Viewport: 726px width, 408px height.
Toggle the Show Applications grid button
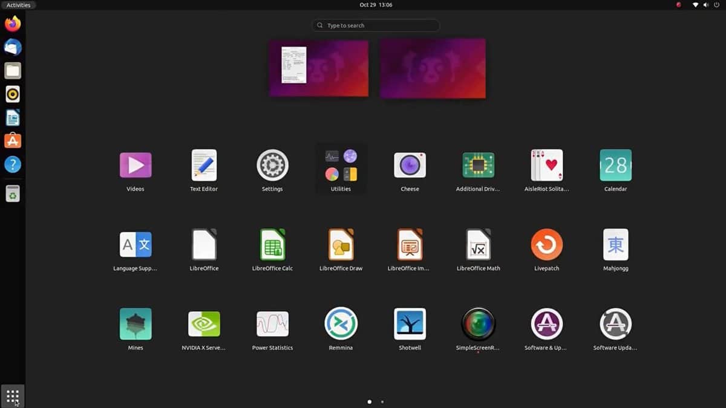tap(13, 397)
